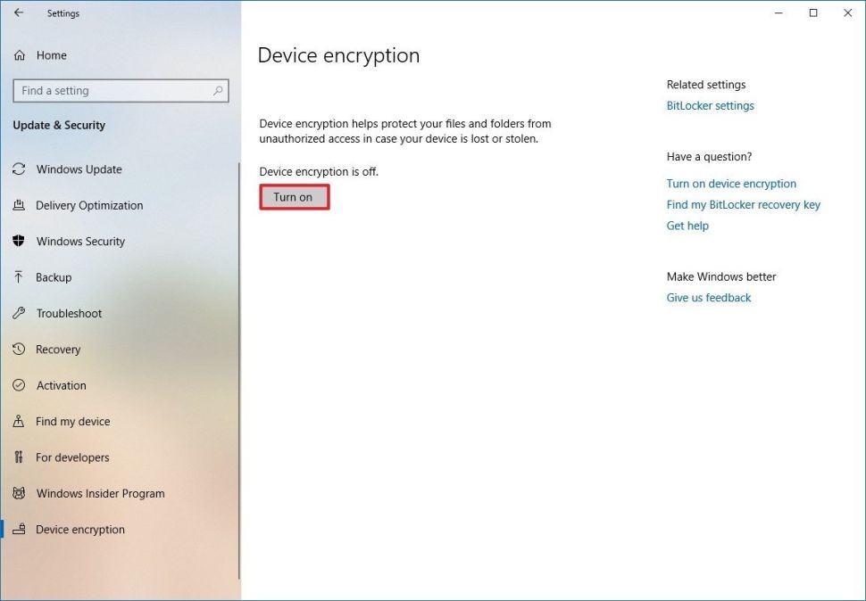
Task: Open Find my device settings
Action: pos(20,421)
